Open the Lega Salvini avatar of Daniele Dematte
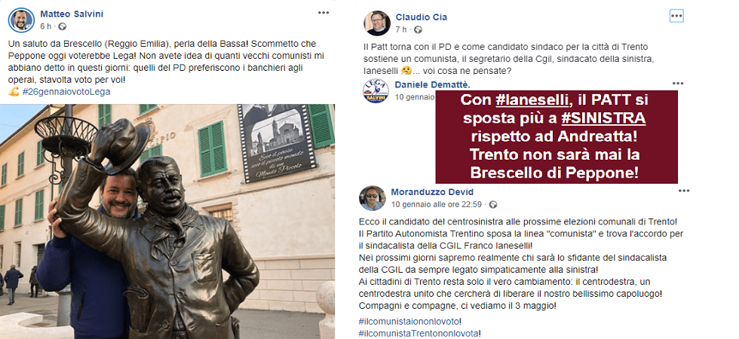Screen dimensions: 739x339 tap(376, 91)
